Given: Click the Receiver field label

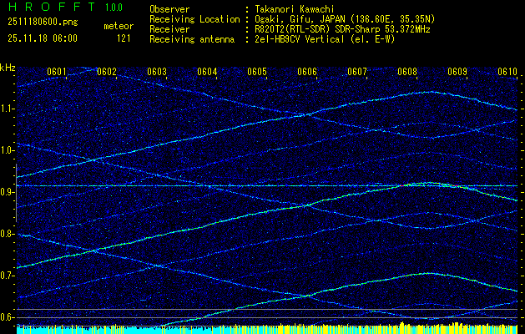Looking at the screenshot, I should (x=169, y=29).
